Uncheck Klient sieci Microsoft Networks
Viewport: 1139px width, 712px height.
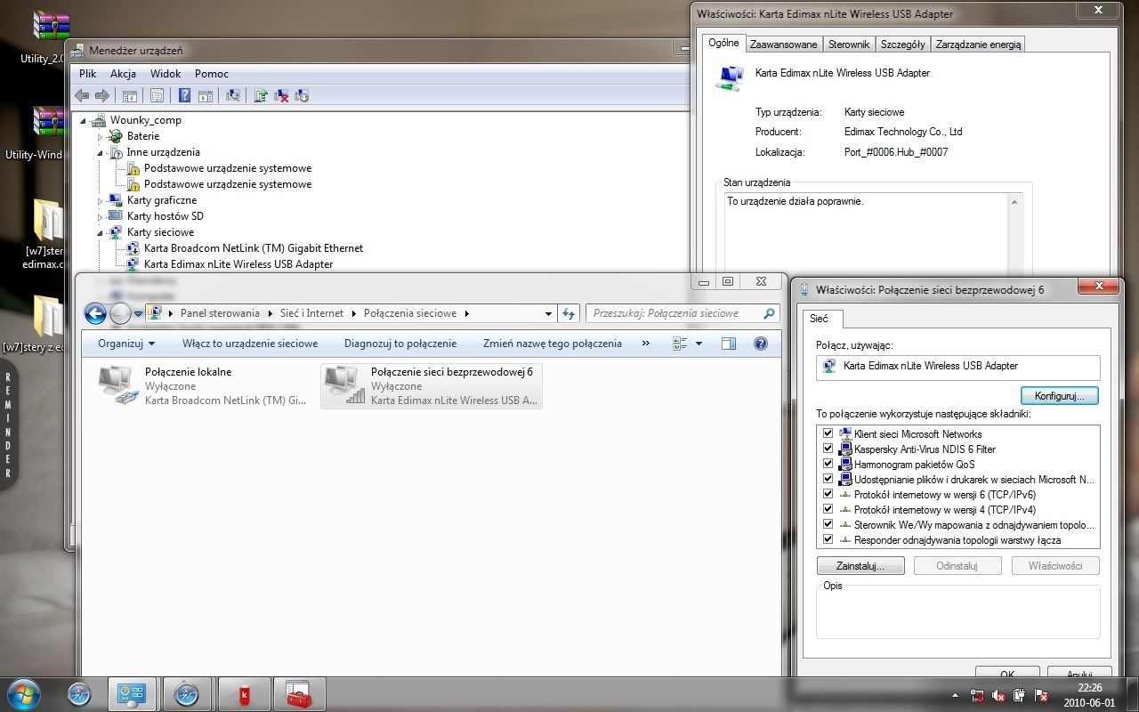point(828,433)
